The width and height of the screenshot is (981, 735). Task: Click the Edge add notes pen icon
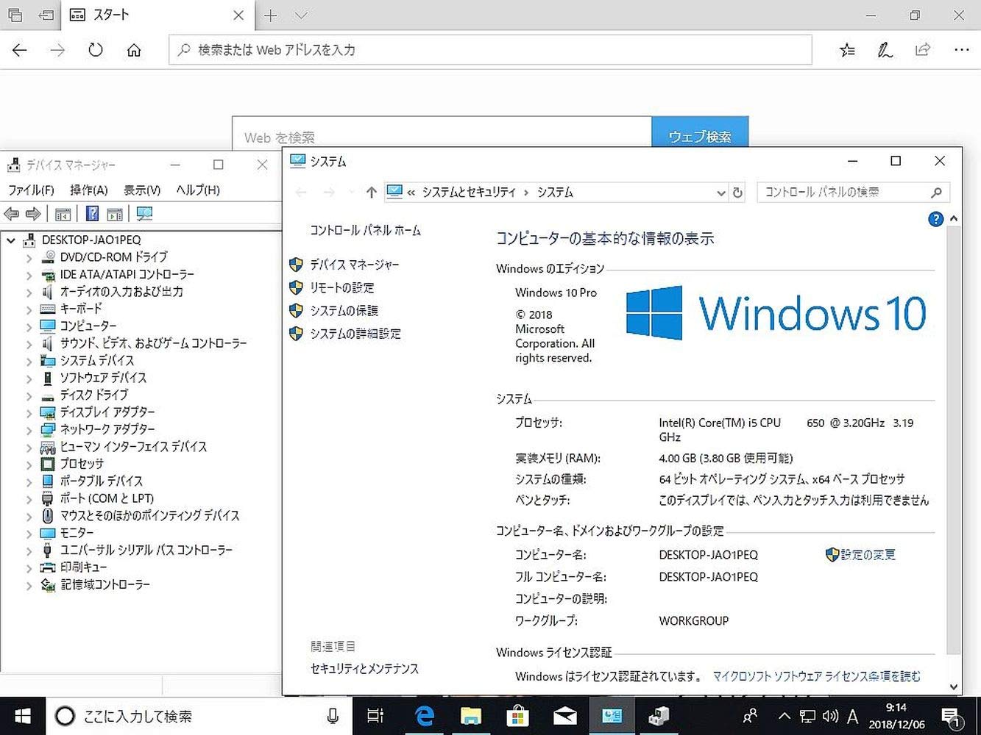pyautogui.click(x=885, y=50)
